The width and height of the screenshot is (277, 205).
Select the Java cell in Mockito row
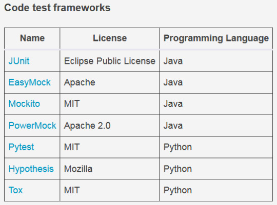(216, 104)
